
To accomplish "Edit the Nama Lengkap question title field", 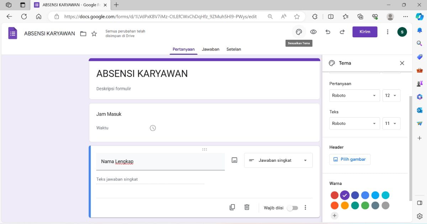I will 160,161.
